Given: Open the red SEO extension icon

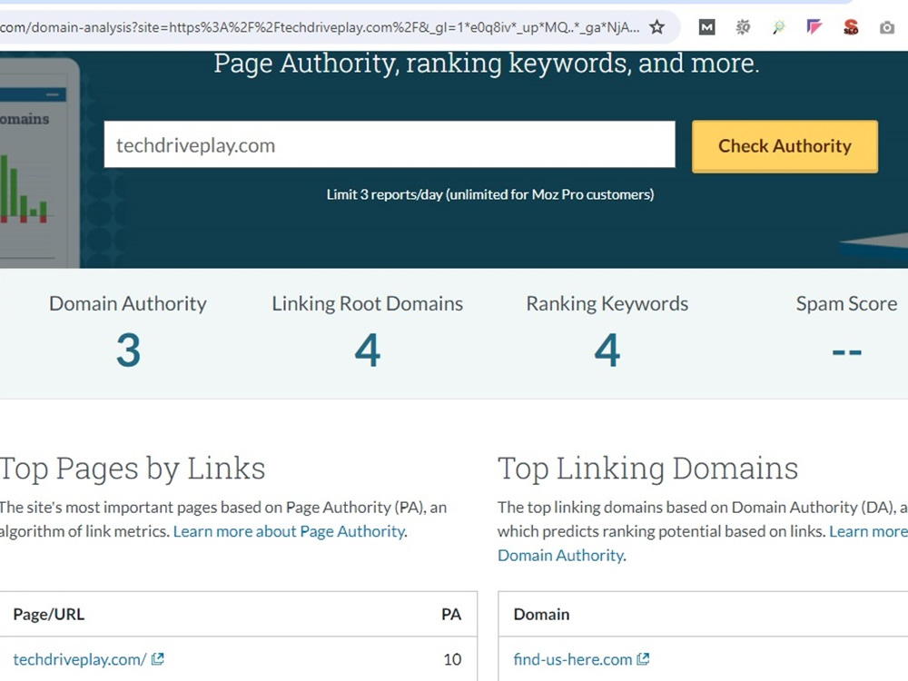Looking at the screenshot, I should click(851, 26).
